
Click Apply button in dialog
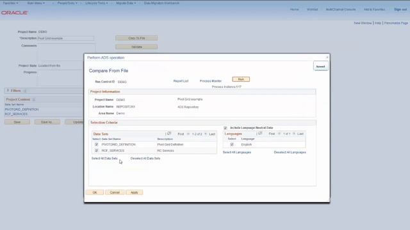coord(134,192)
